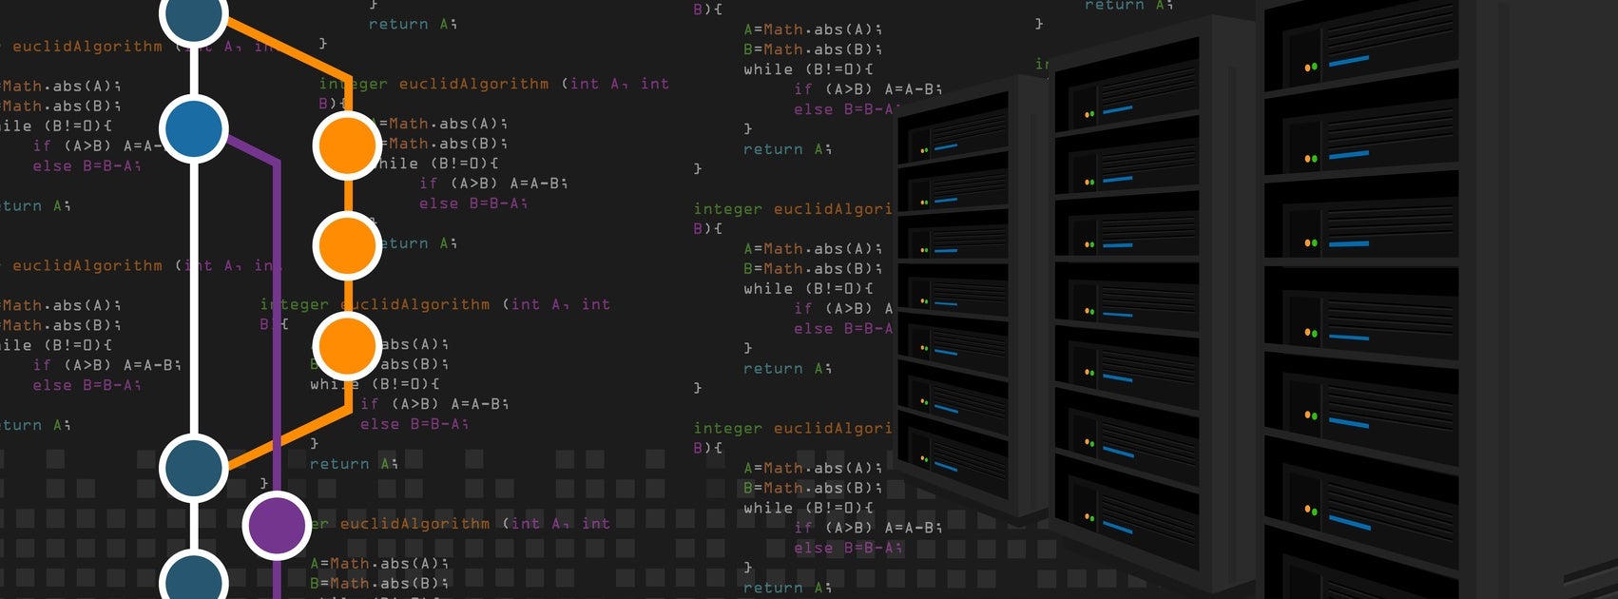This screenshot has height=599, width=1618.
Task: Select the bright blue commit node
Action: [x=194, y=128]
